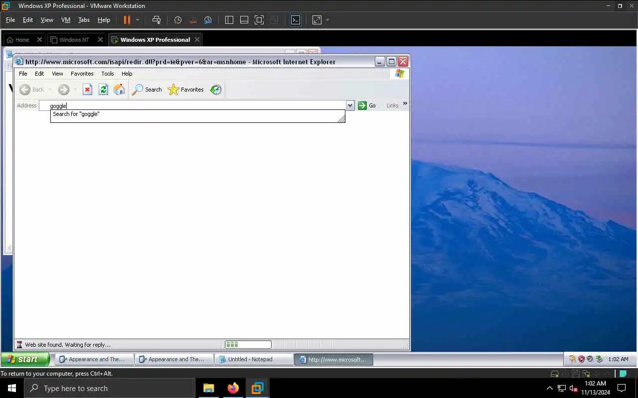
Task: Send Ctrl+Alt+Del to the virtual machine
Action: click(x=157, y=20)
